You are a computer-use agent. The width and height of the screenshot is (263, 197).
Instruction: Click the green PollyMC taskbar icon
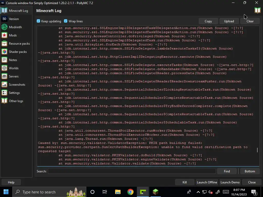(143, 192)
